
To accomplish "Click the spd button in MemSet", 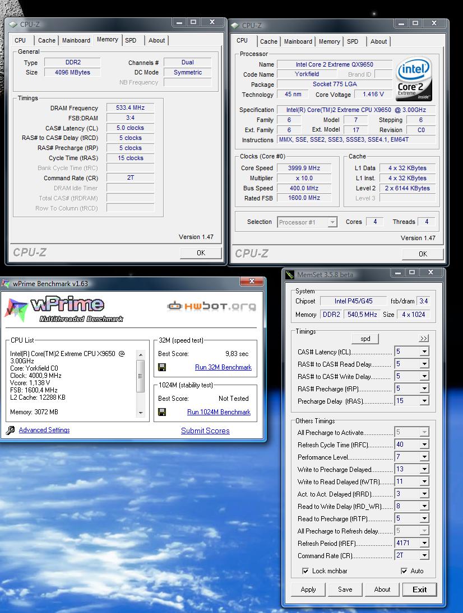I will (365, 339).
